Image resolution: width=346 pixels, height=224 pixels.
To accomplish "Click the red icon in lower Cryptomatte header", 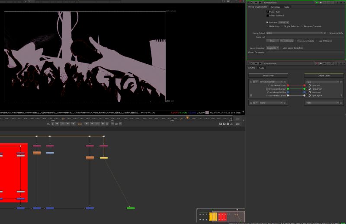I will pos(317,63).
